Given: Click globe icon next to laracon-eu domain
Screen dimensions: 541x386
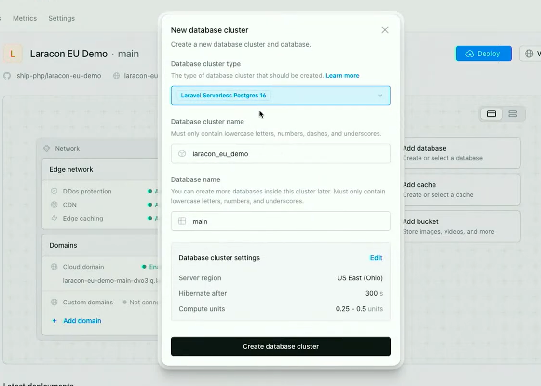Looking at the screenshot, I should pos(116,76).
